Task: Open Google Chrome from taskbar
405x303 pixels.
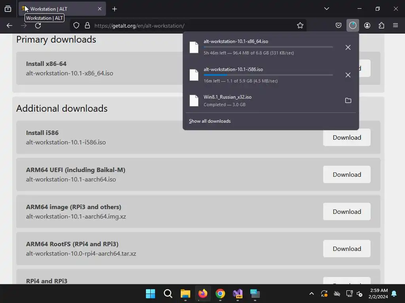Action: pos(220,294)
